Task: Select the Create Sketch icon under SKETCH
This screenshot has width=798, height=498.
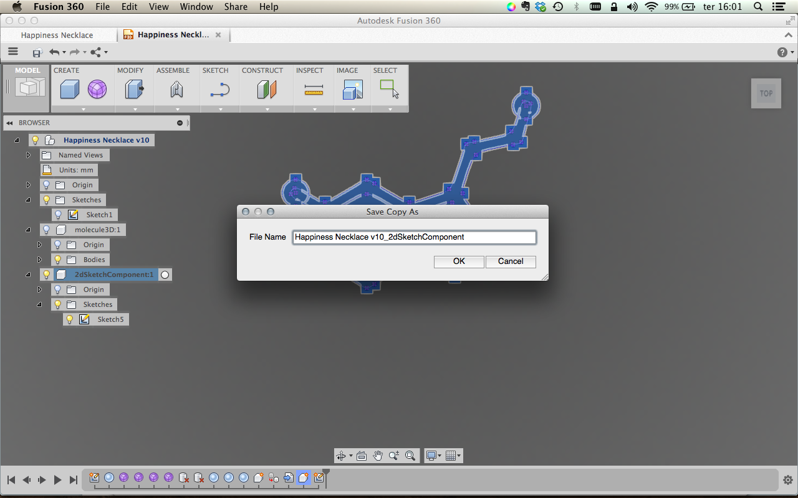Action: point(220,90)
